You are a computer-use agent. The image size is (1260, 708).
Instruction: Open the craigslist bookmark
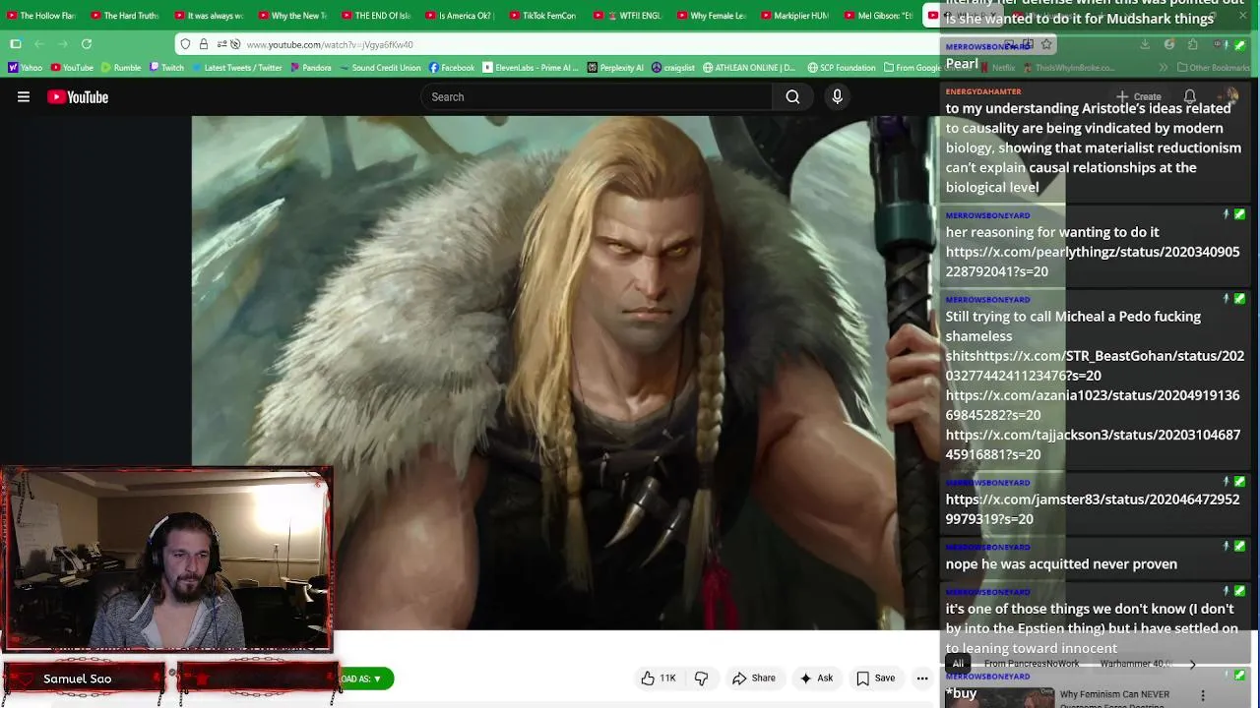tap(673, 68)
